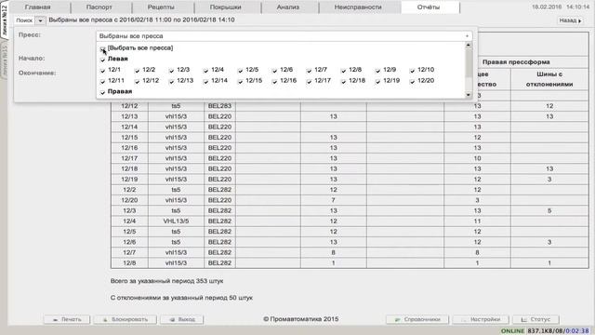This screenshot has width=595, height=335.
Task: Open the Неисправности tab
Action: (358, 7)
